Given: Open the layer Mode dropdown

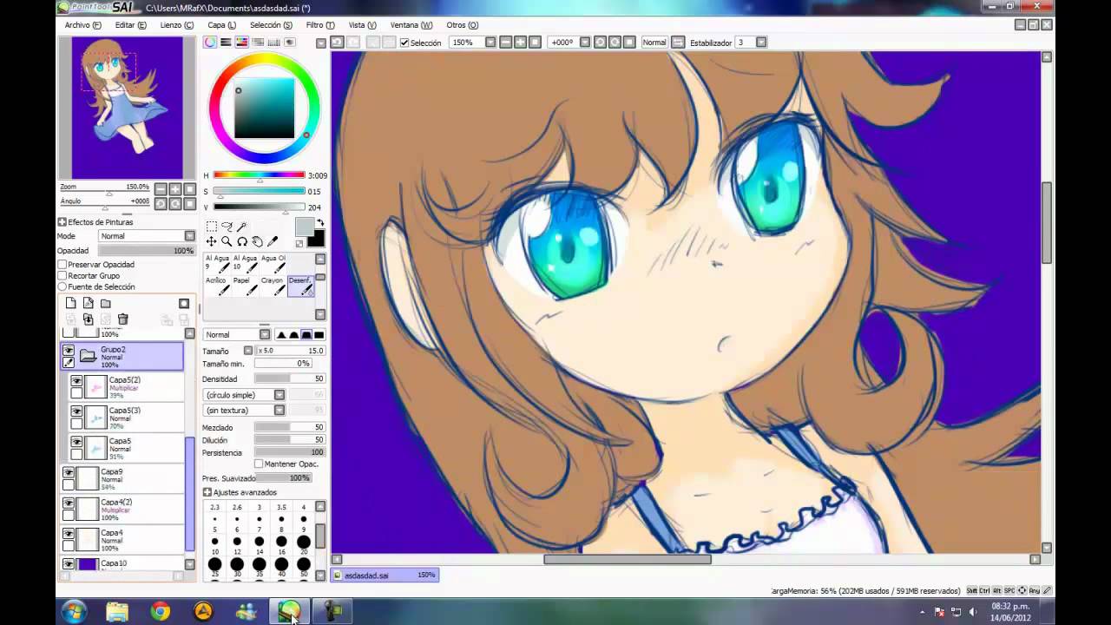Looking at the screenshot, I should click(147, 236).
